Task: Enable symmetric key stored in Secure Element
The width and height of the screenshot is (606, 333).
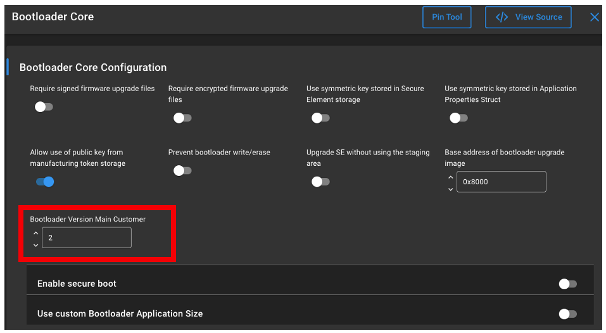Action: (x=320, y=118)
